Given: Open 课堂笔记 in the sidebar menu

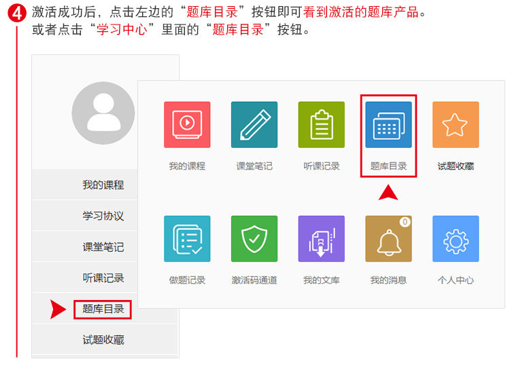Looking at the screenshot, I should (x=103, y=246).
